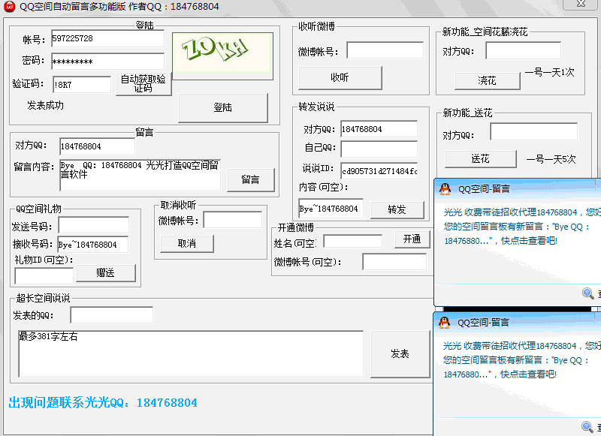
Task: Click the 取消 button
Action: tap(186, 243)
